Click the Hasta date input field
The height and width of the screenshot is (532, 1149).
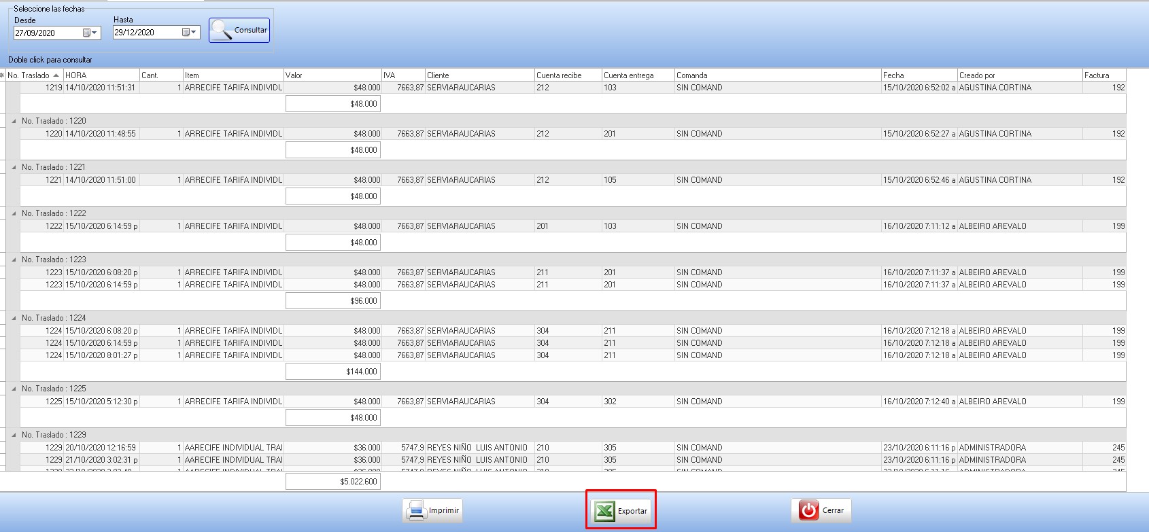tap(145, 32)
